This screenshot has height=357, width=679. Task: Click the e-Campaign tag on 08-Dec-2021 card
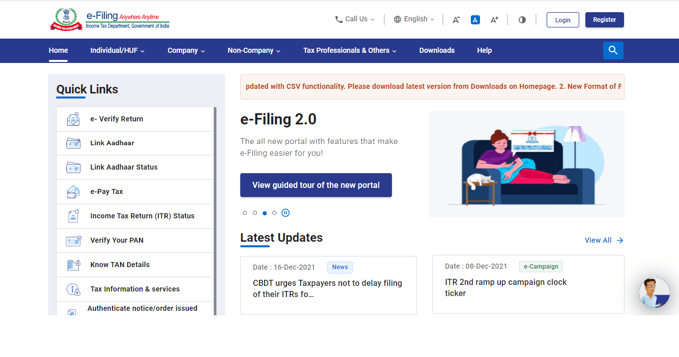click(541, 266)
